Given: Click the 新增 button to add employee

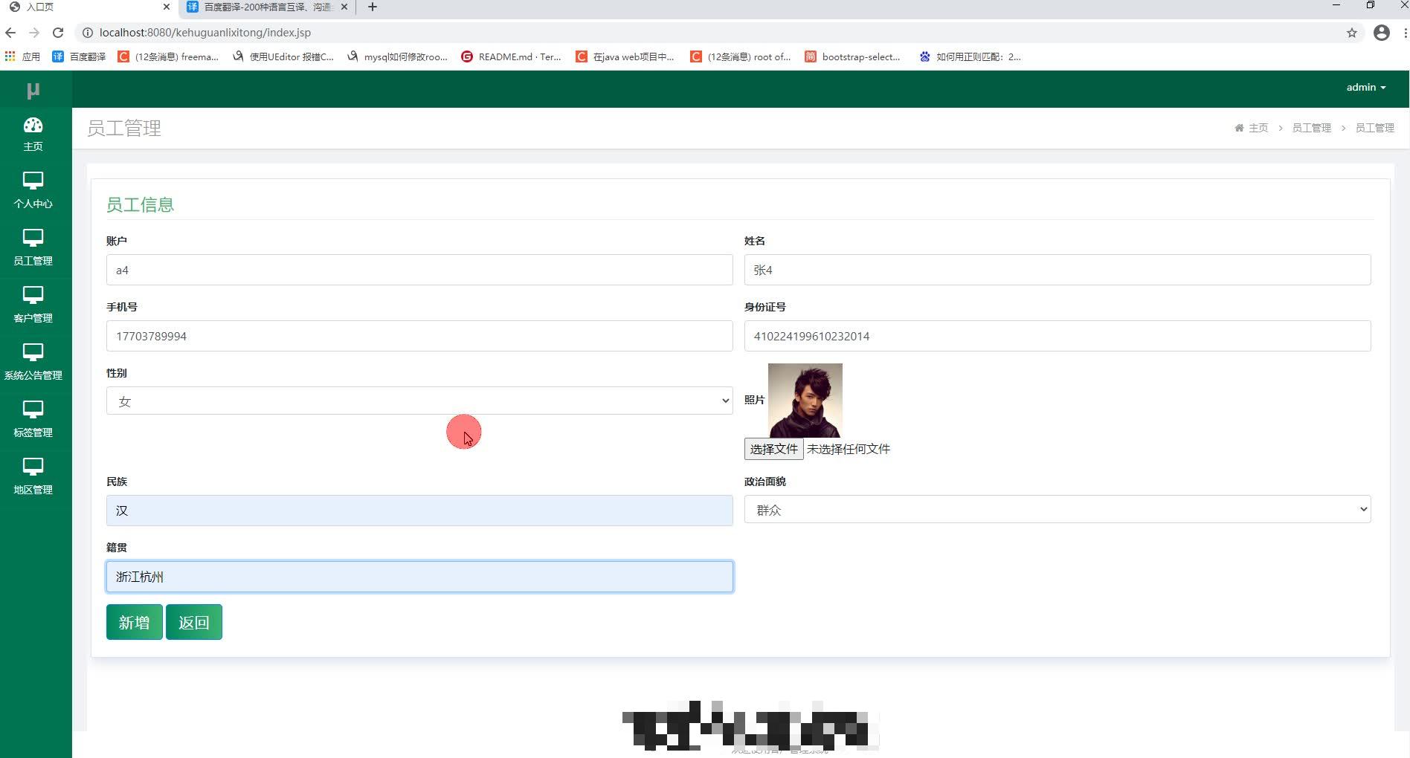Looking at the screenshot, I should pos(134,622).
